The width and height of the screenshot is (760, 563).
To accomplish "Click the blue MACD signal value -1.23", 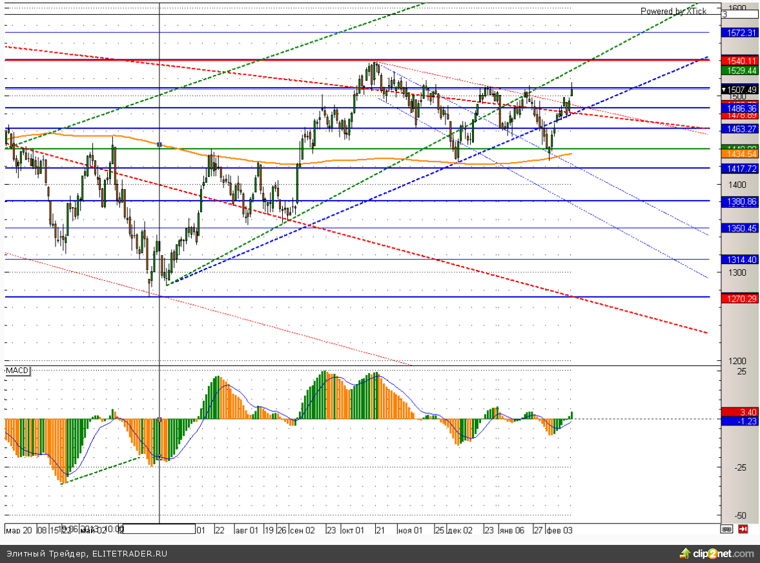I will (x=739, y=421).
